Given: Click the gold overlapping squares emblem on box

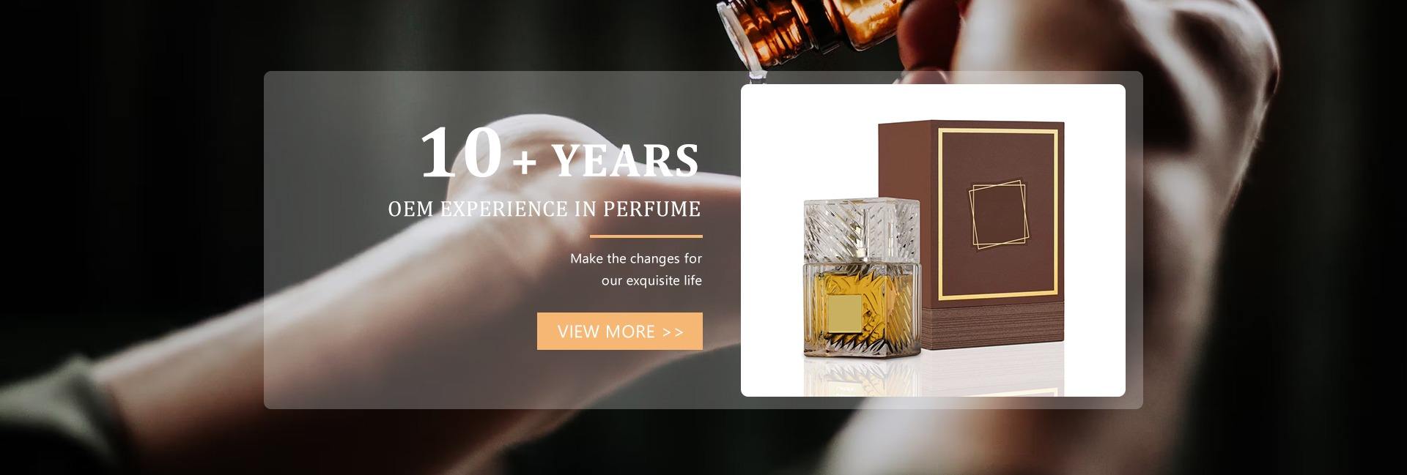Looking at the screenshot, I should coord(997,214).
